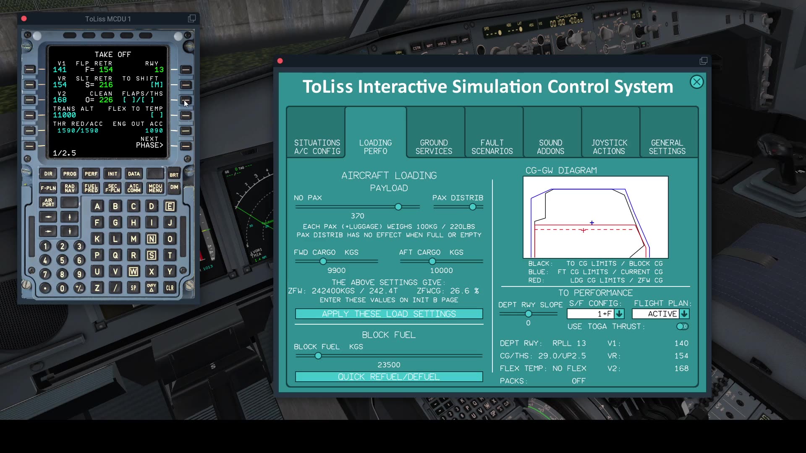The width and height of the screenshot is (806, 453).
Task: Select the F-PLN key
Action: point(48,188)
